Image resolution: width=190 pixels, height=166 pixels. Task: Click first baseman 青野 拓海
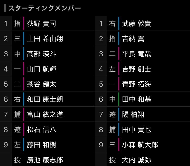pos(137,84)
